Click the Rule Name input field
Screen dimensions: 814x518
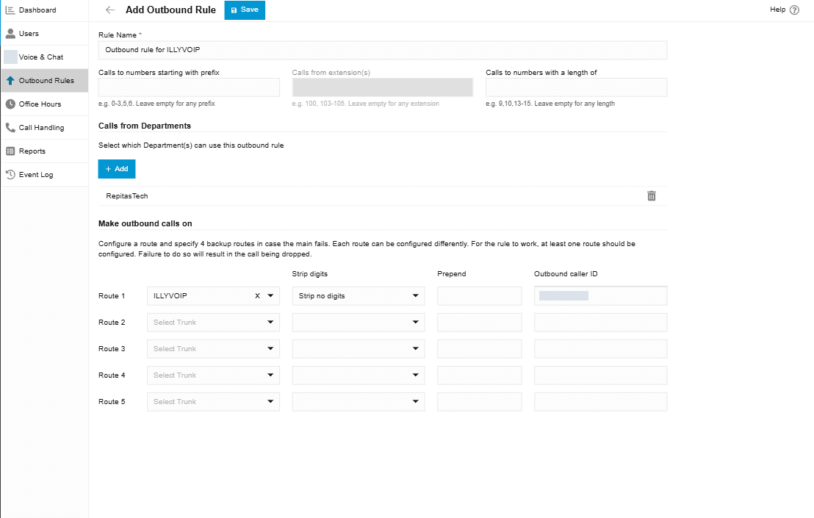coord(383,50)
